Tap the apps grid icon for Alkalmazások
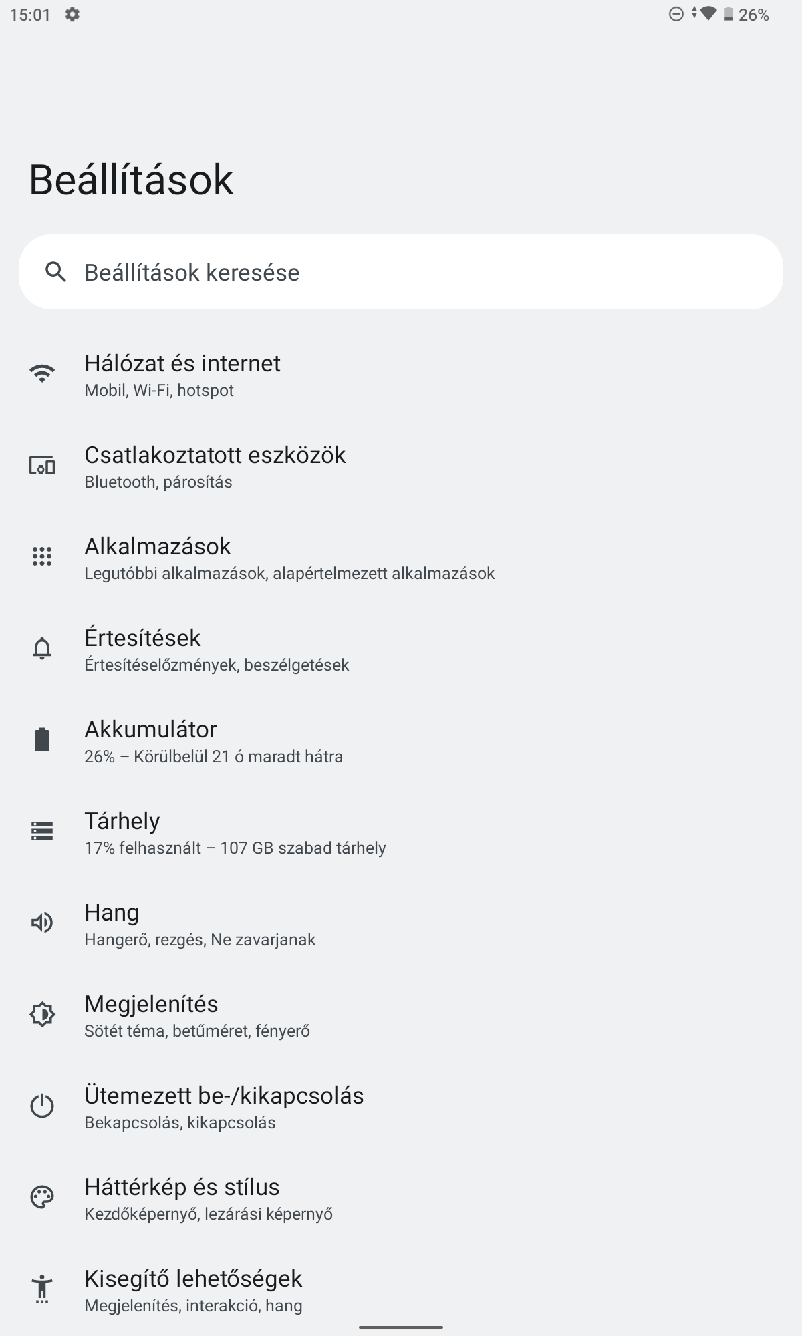 tap(42, 556)
